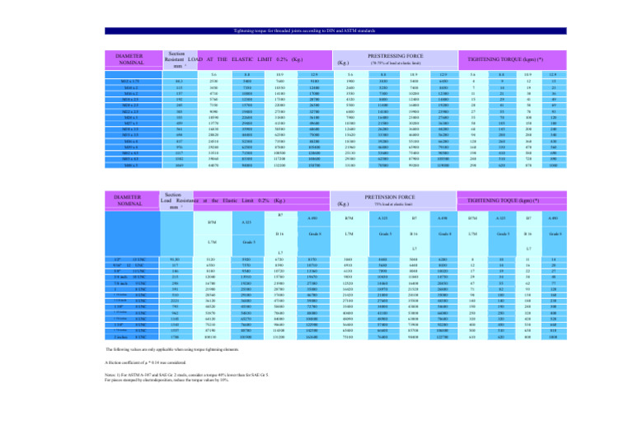Click the 2 inches 8 UNC row label
The height and width of the screenshot is (444, 633).
[132, 337]
